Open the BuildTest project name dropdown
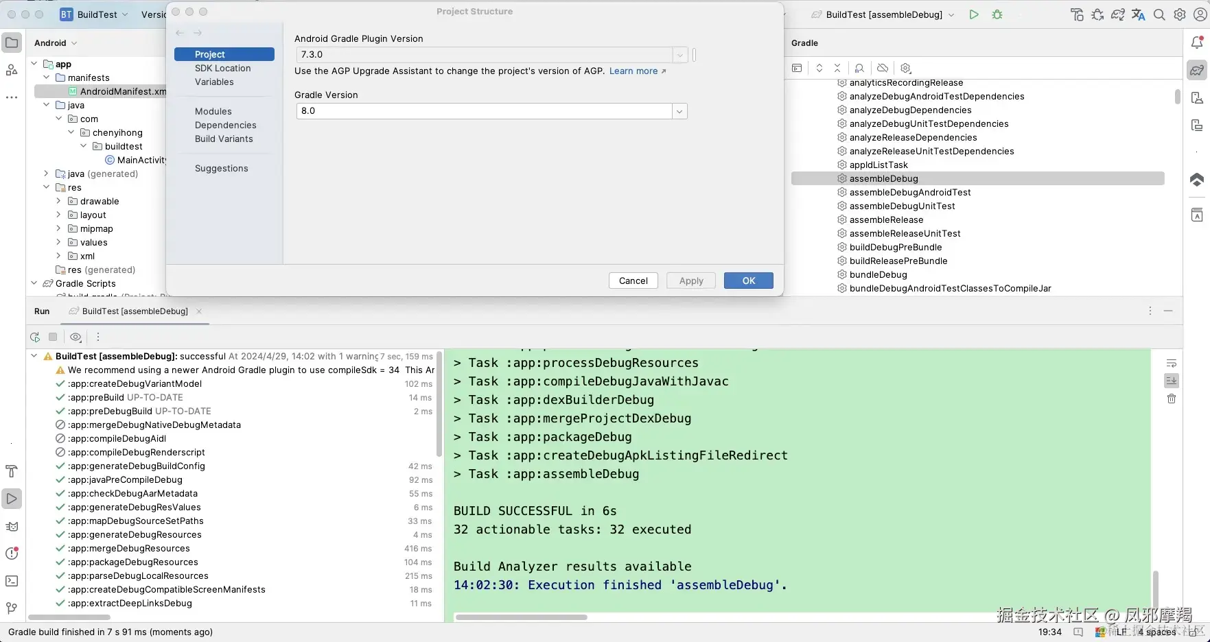 pyautogui.click(x=95, y=14)
